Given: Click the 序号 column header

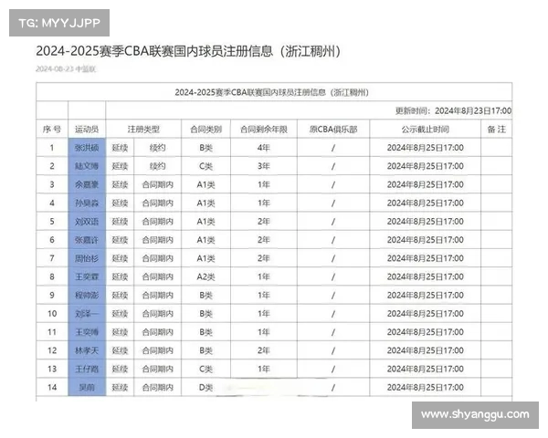Looking at the screenshot, I should pos(52,130).
